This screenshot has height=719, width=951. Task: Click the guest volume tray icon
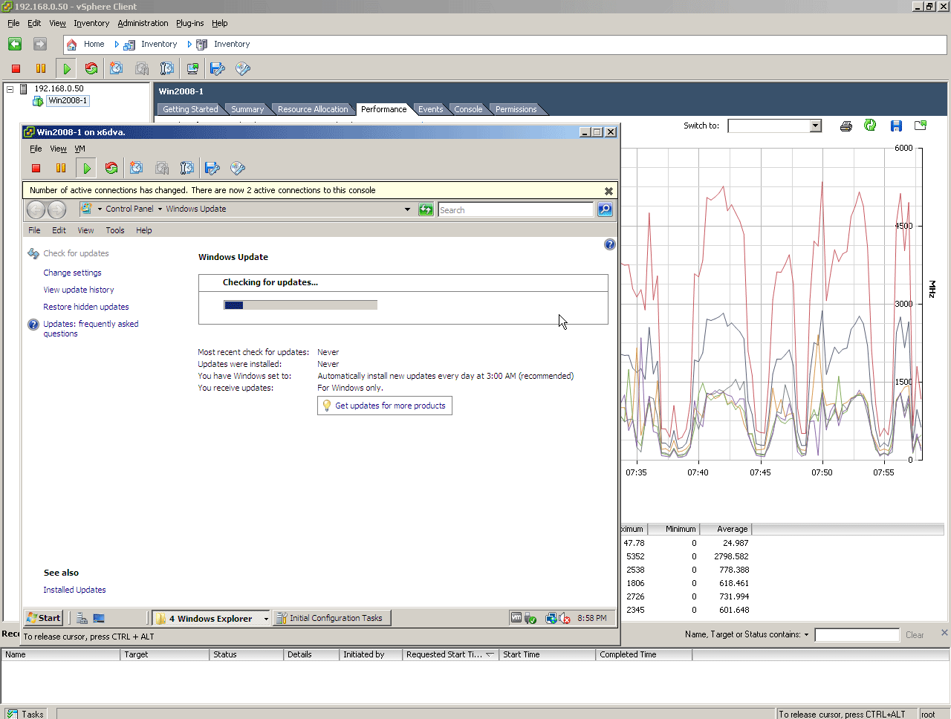(x=565, y=618)
